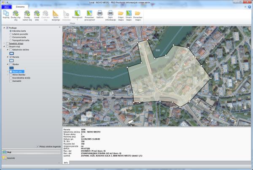The image size is (253, 170).
Task: Save the map with Shrani mapo
Action: 129,13
